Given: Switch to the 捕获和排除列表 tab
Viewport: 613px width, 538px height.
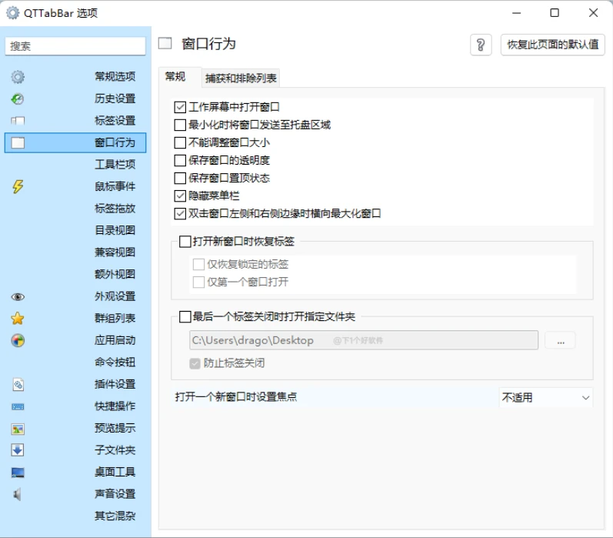Looking at the screenshot, I should tap(241, 78).
